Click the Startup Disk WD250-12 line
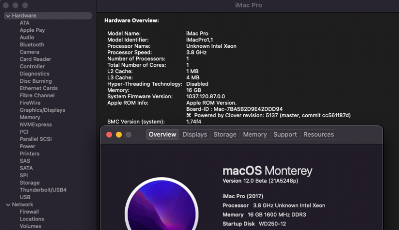Image resolution: width=399 pixels, height=230 pixels. coord(254,224)
